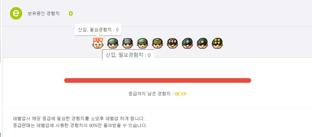Pick the triple gold chevron helmet rank

158,43
